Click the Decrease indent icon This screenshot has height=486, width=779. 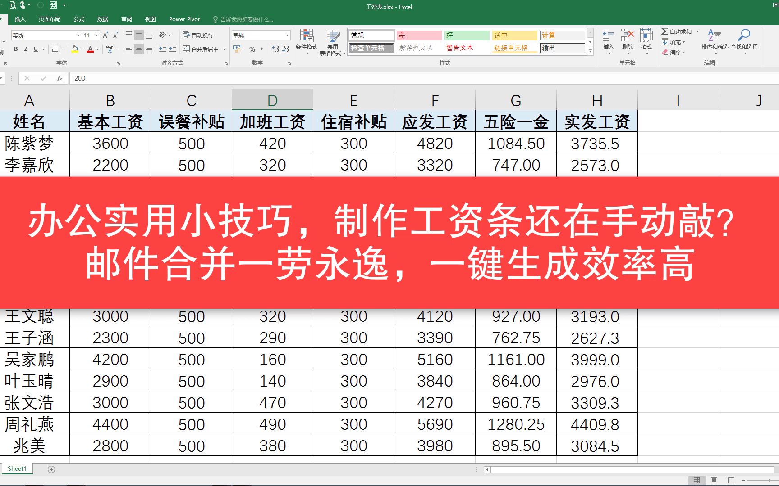click(163, 49)
